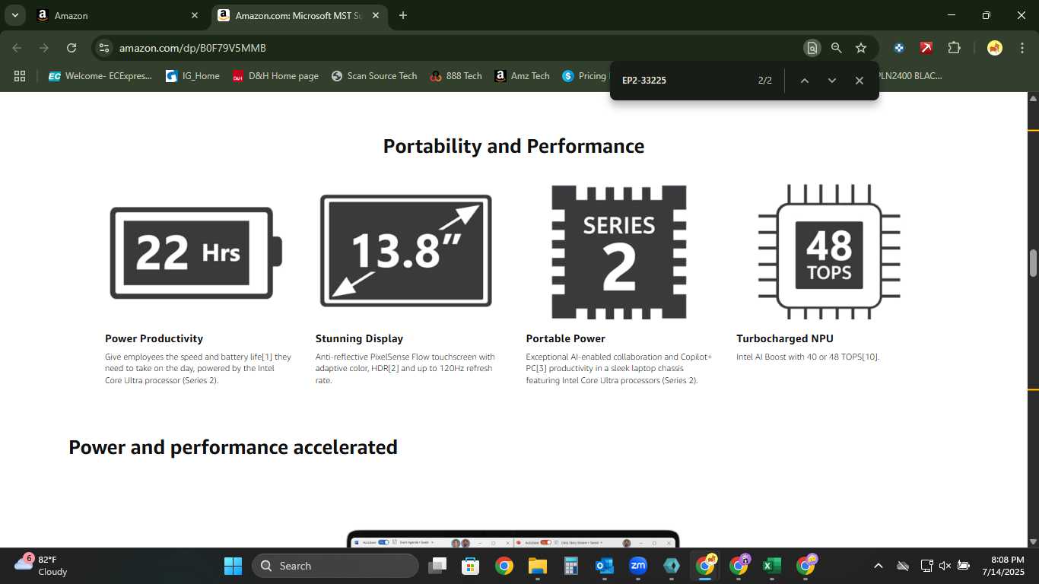Open the D&H Home page bookmark
The image size is (1039, 584).
pyautogui.click(x=275, y=76)
